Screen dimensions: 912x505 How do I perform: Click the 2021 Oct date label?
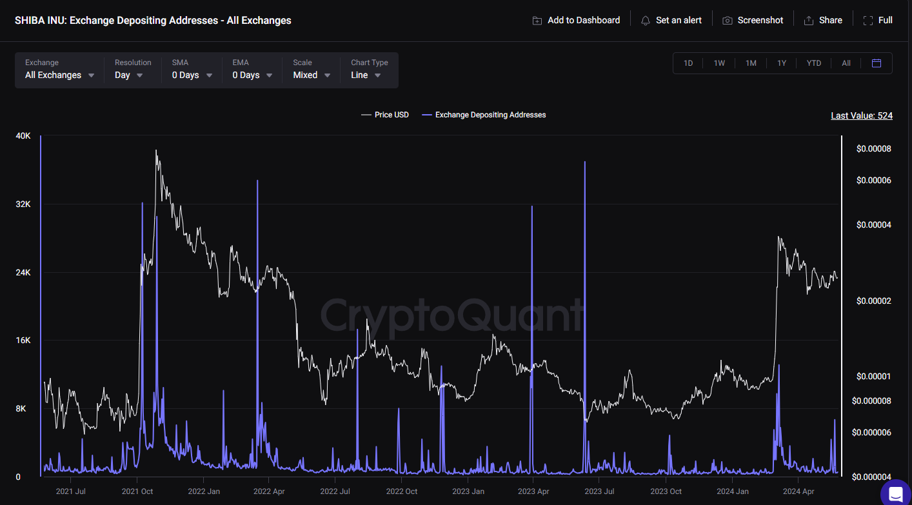pyautogui.click(x=137, y=491)
